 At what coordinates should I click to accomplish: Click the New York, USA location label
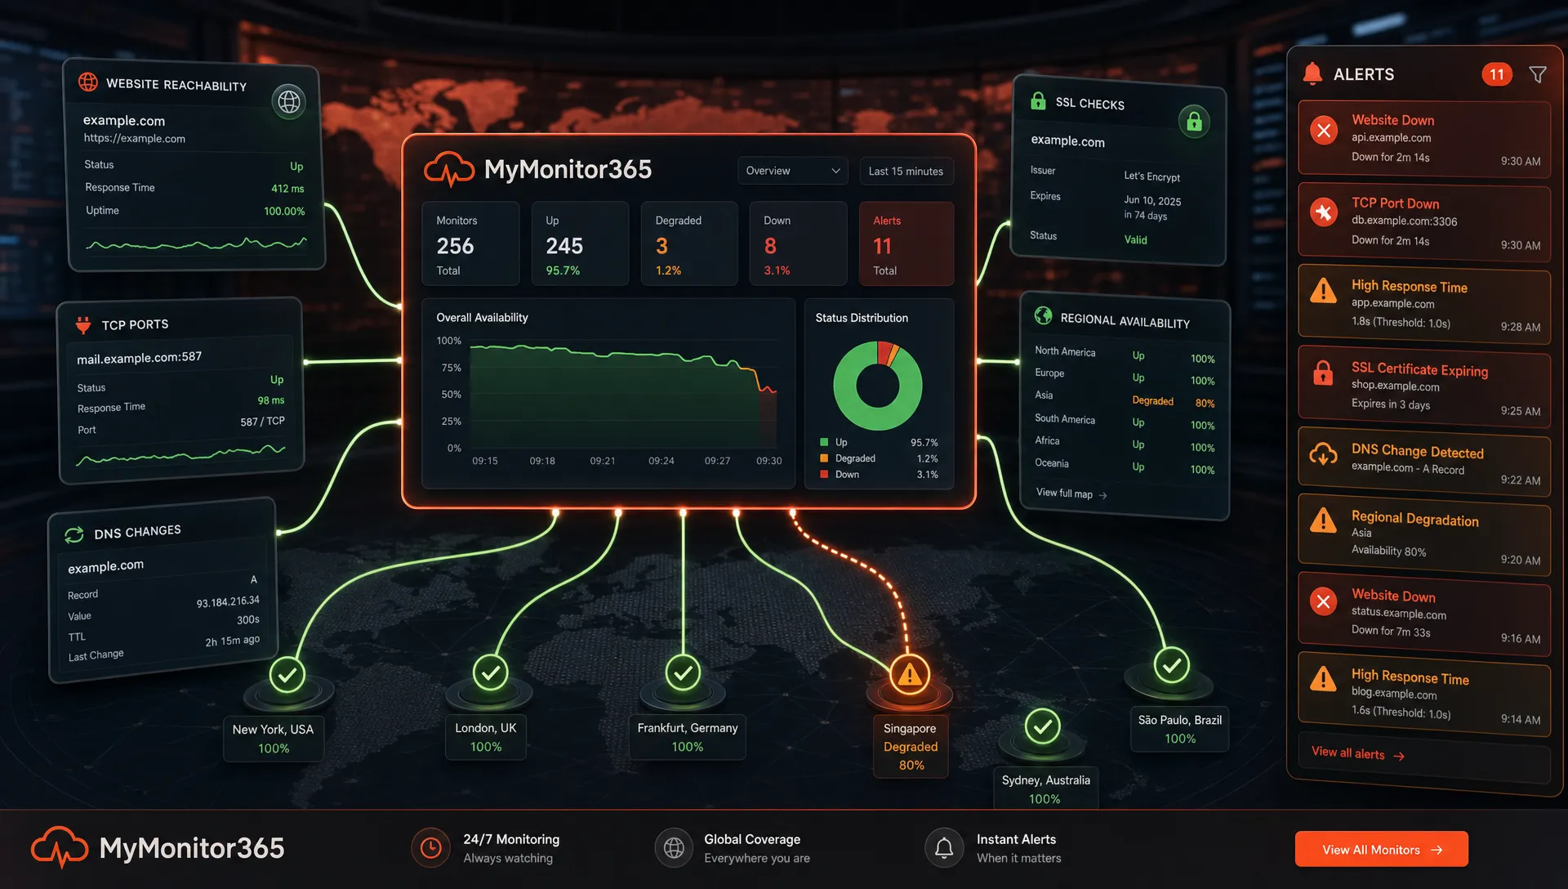pyautogui.click(x=273, y=729)
